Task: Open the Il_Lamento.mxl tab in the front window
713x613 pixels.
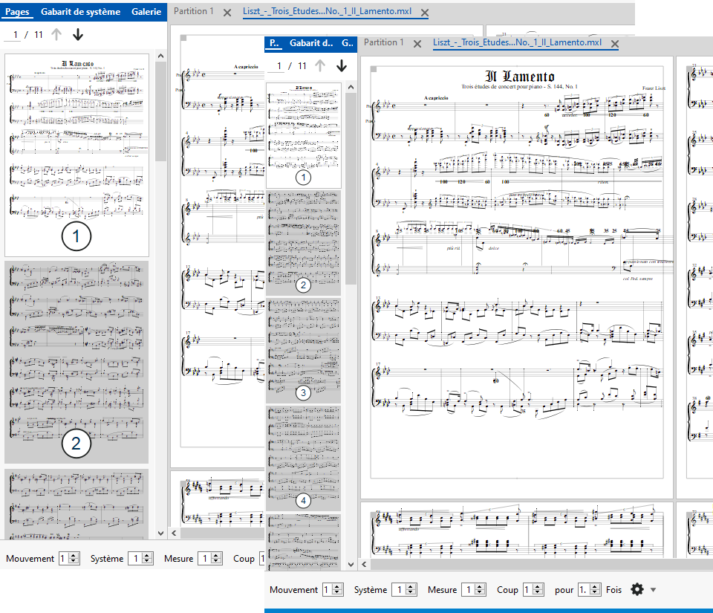Action: (x=517, y=42)
